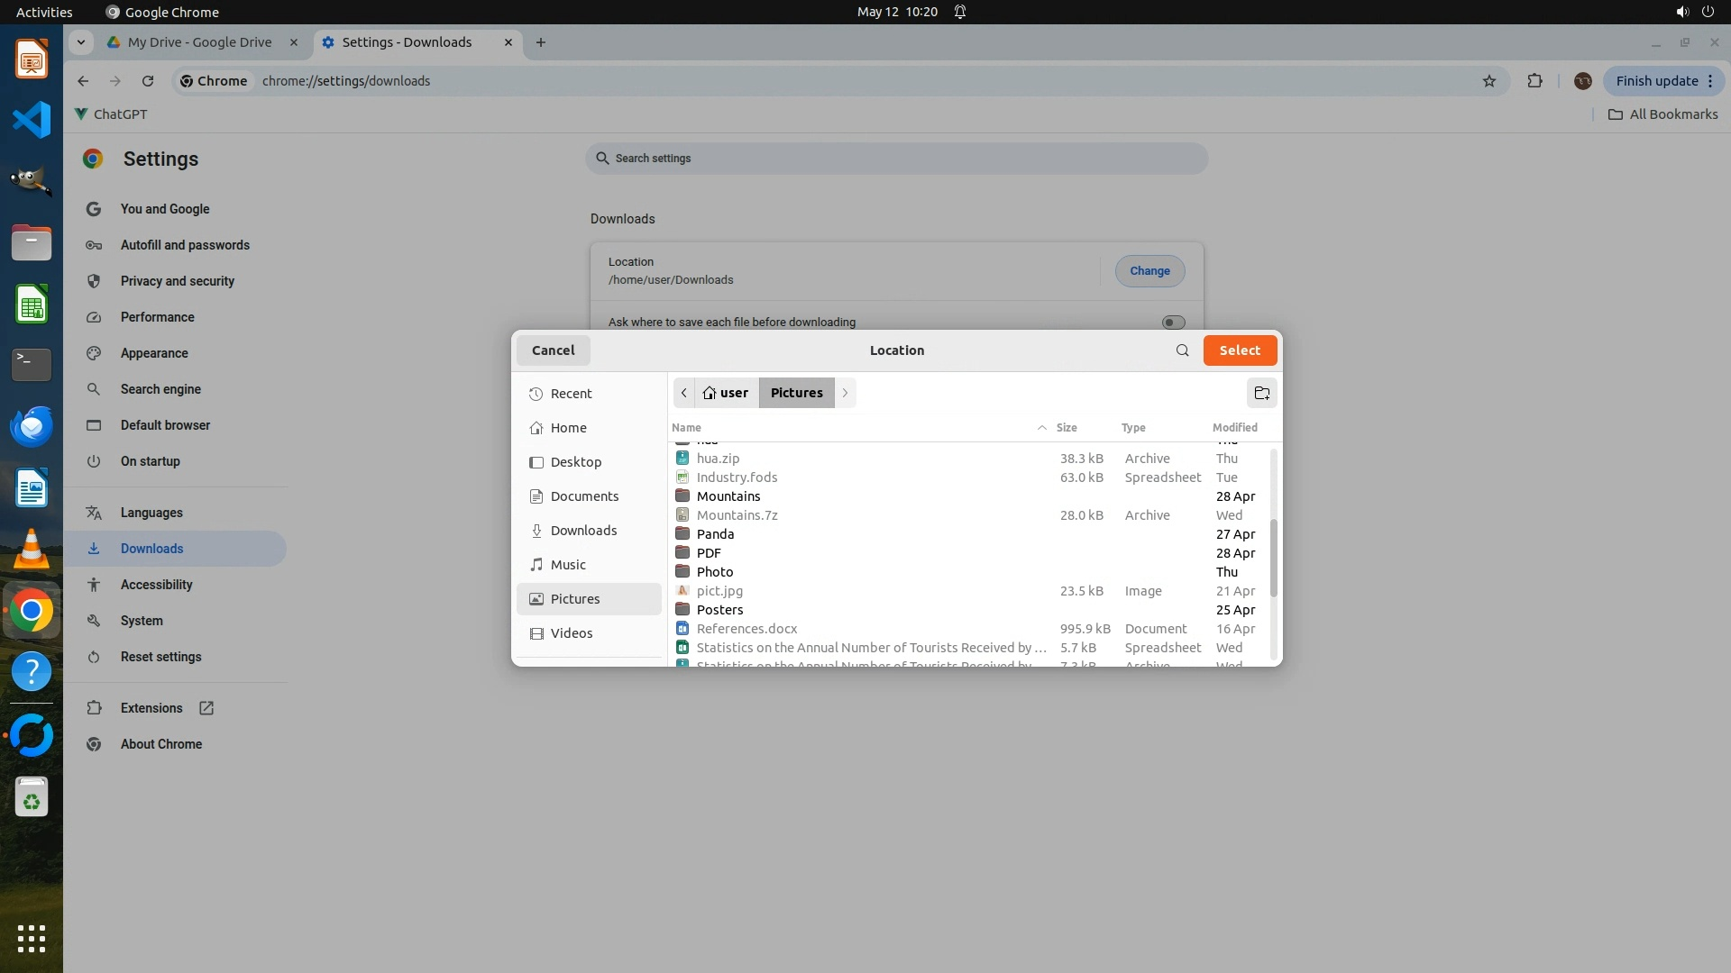Choose Downloads in the file chooser sidebar
The image size is (1731, 973).
point(583,531)
